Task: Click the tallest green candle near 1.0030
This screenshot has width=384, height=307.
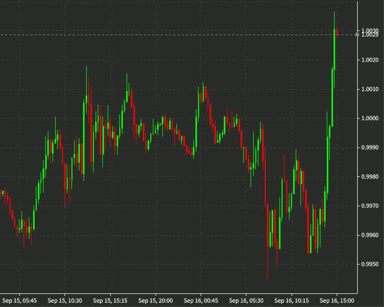Action: pos(334,49)
